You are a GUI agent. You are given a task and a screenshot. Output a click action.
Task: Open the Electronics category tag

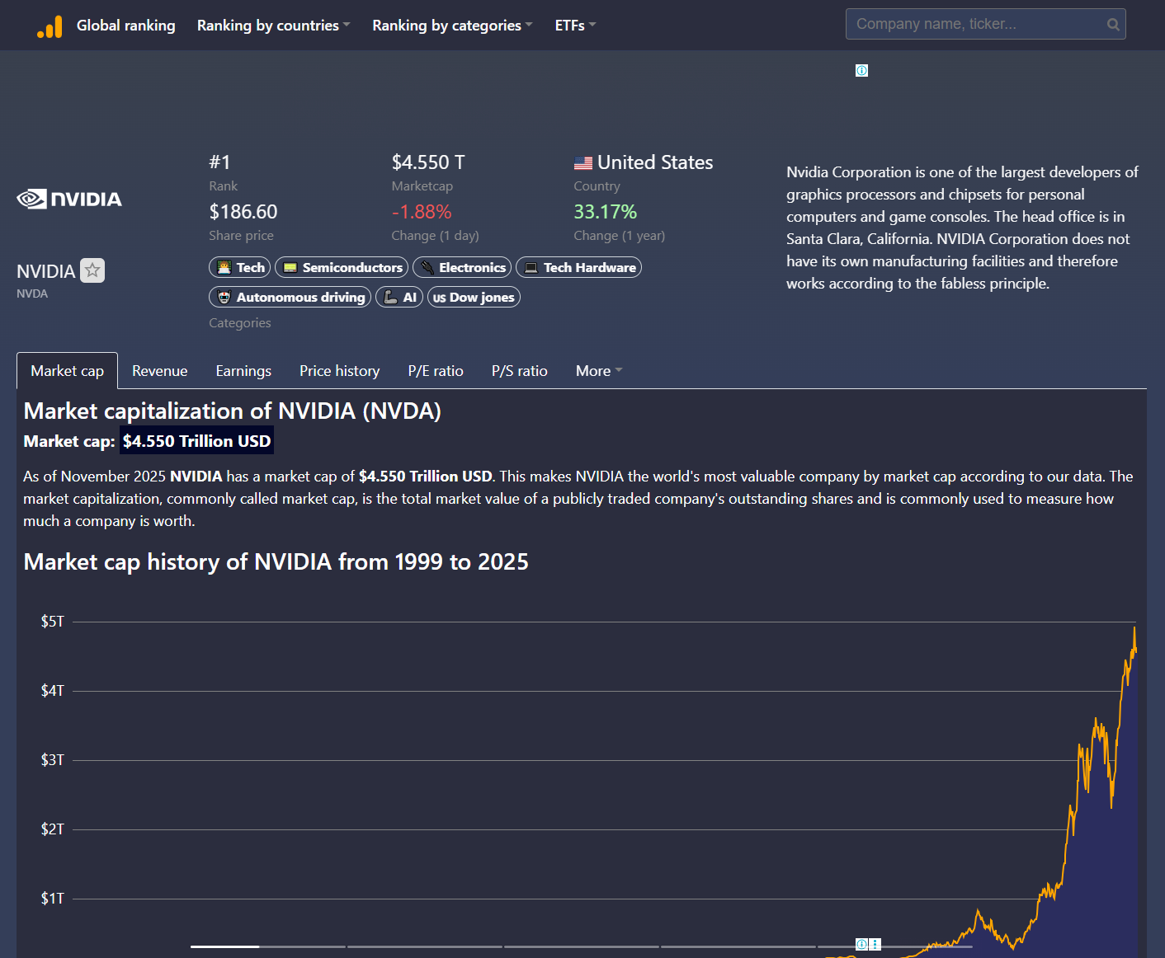(x=462, y=268)
